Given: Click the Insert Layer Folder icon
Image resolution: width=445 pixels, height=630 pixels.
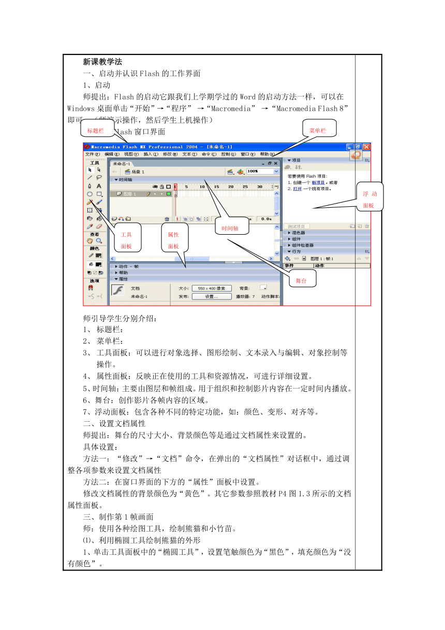Looking at the screenshot, I should point(128,219).
